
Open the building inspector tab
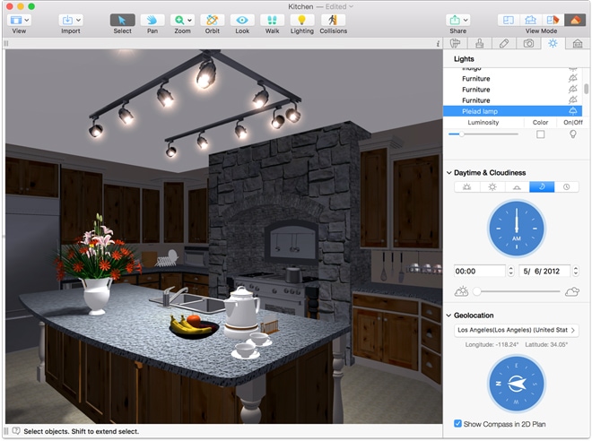tap(456, 43)
